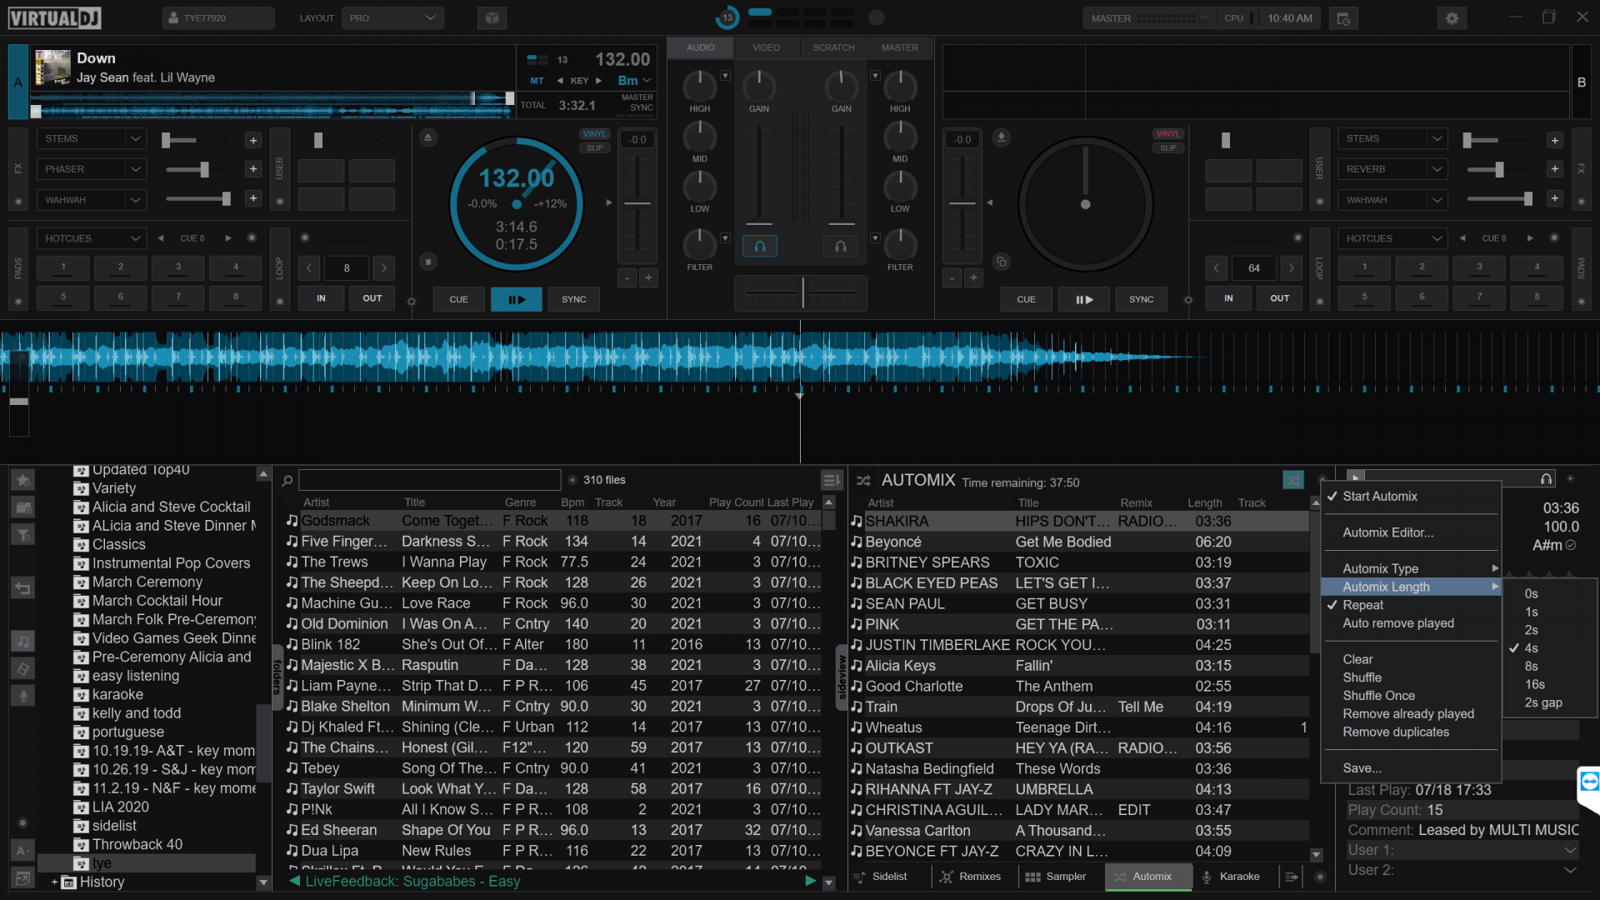Switch to the Sampler sideview tab
This screenshot has width=1600, height=900.
click(1055, 877)
